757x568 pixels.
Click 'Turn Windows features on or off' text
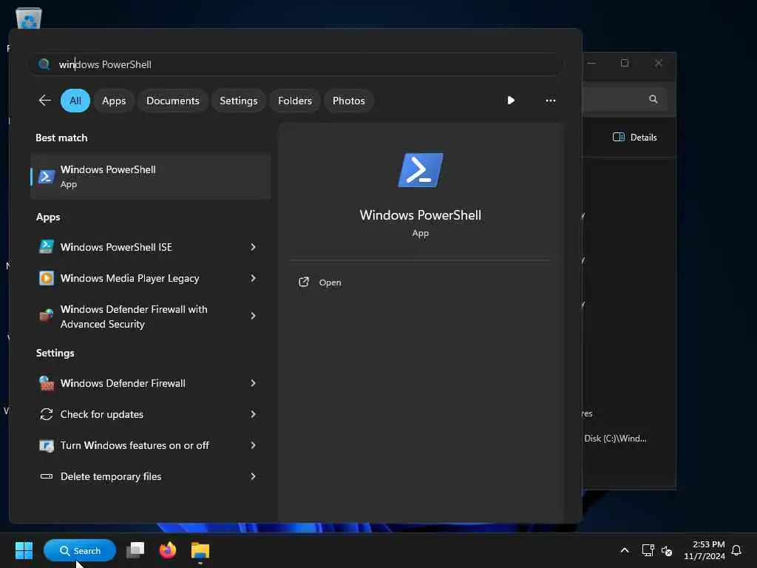(135, 445)
